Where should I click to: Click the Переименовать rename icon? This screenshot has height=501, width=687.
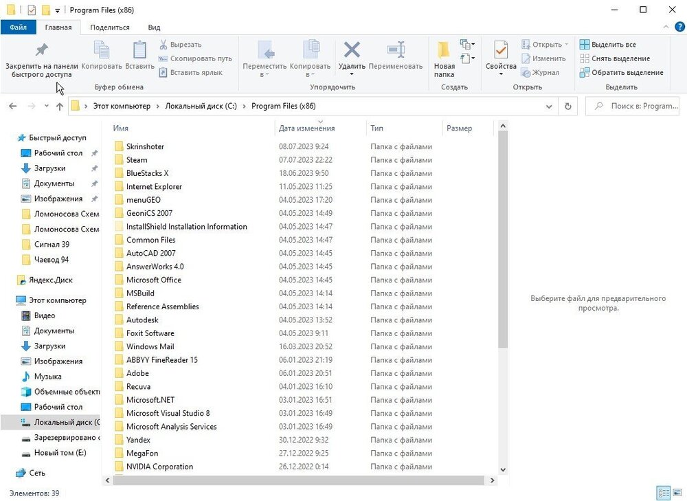point(396,55)
